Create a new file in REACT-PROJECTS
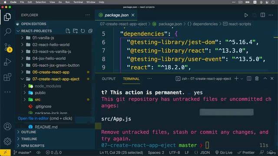This screenshot has height=156, width=278. 68,31
